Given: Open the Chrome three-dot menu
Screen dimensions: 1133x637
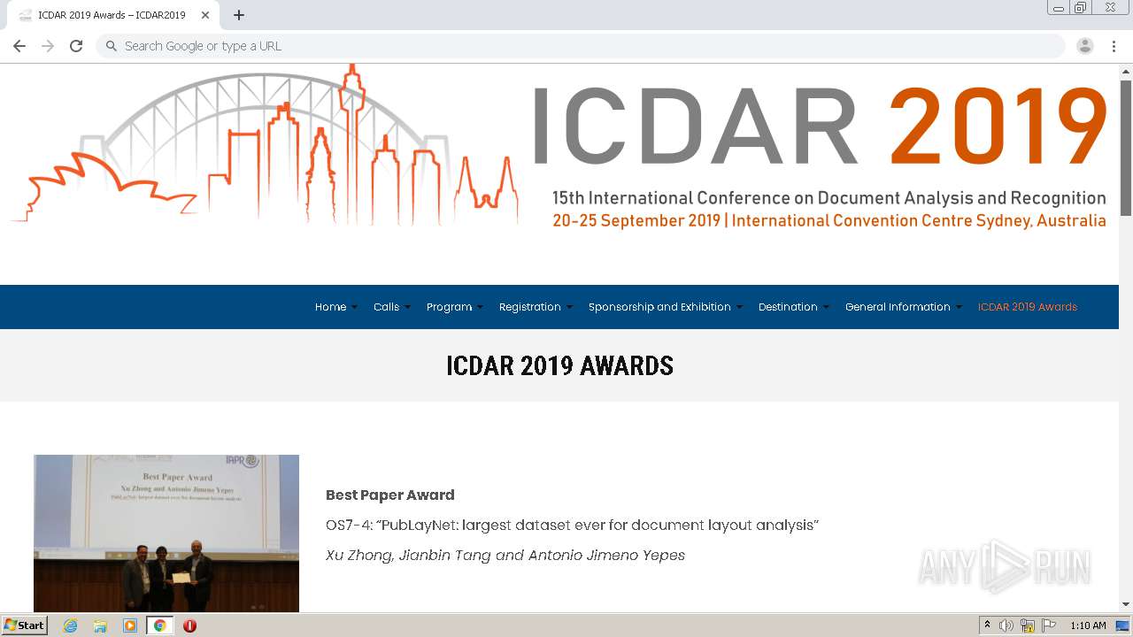Looking at the screenshot, I should point(1114,46).
